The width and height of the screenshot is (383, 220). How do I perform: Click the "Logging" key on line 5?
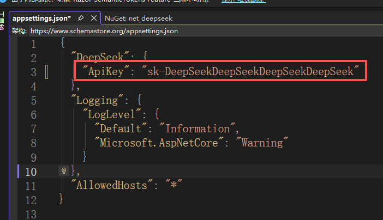pyautogui.click(x=97, y=100)
